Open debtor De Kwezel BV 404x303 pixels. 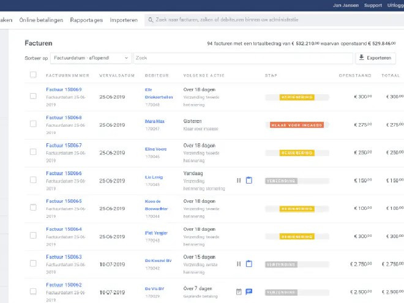click(158, 261)
